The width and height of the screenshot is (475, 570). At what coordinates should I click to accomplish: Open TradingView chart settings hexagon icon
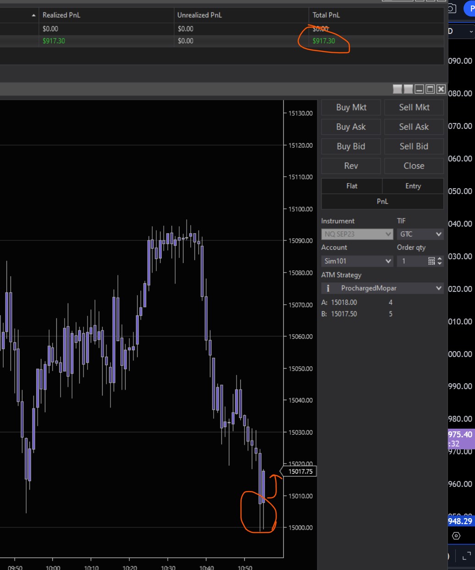[456, 536]
